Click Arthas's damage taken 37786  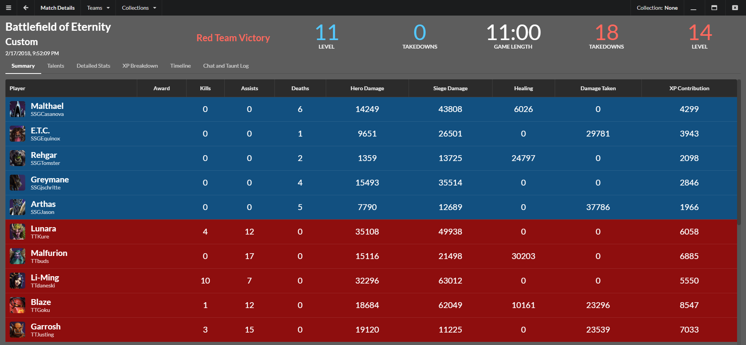tap(598, 207)
